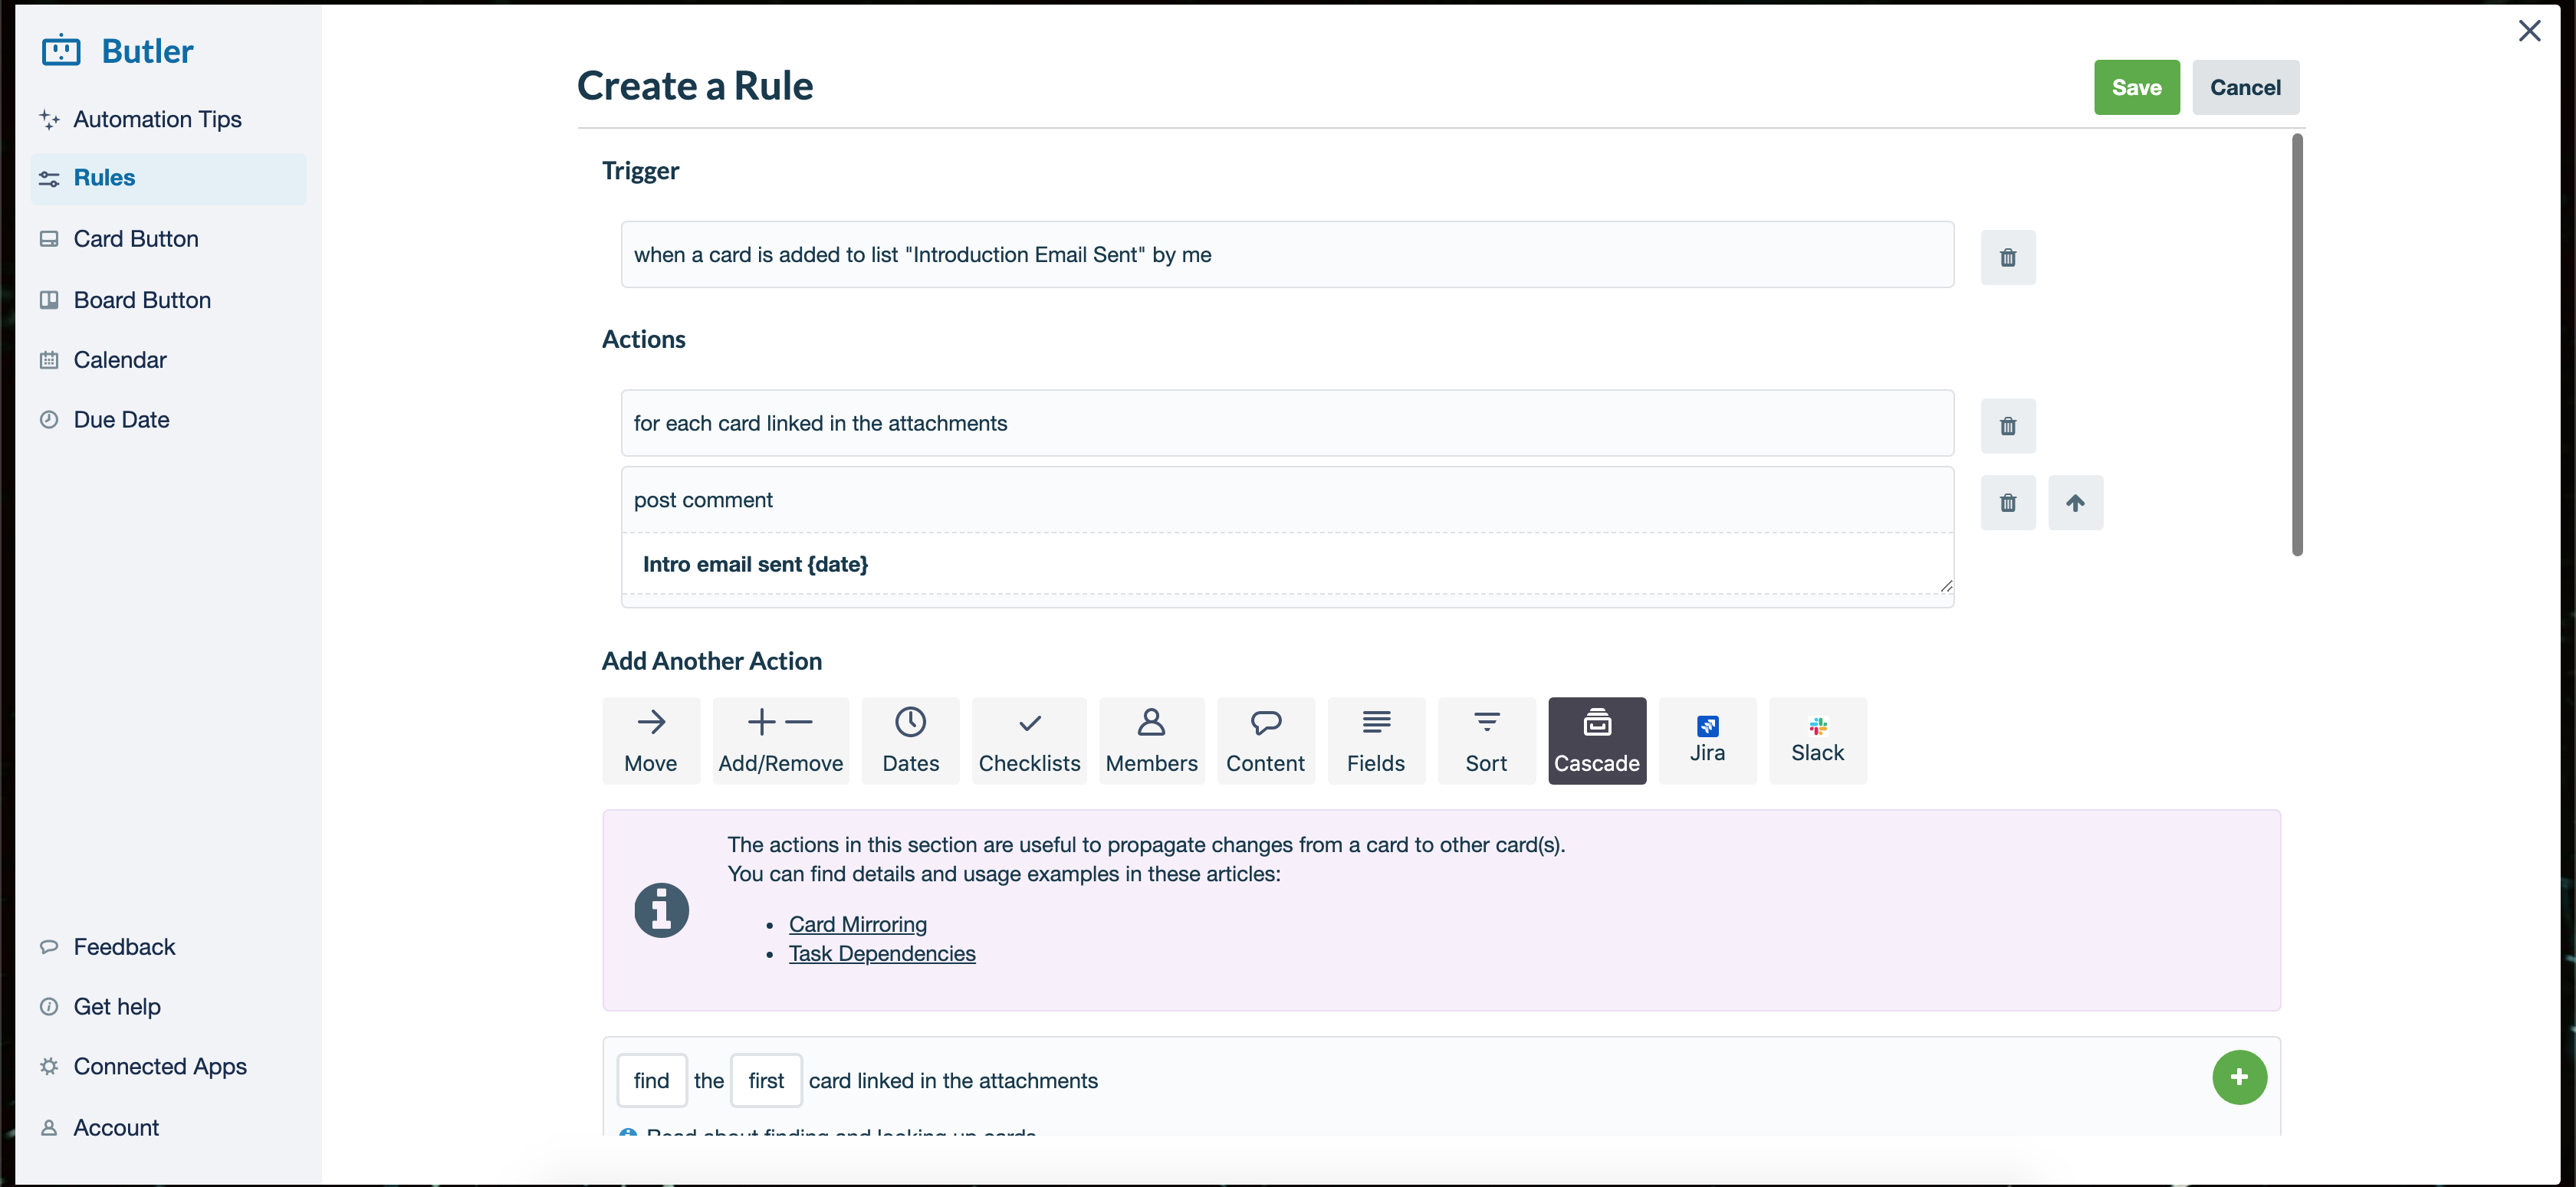This screenshot has height=1187, width=2576.
Task: Open the Dates actions category
Action: [x=911, y=740]
